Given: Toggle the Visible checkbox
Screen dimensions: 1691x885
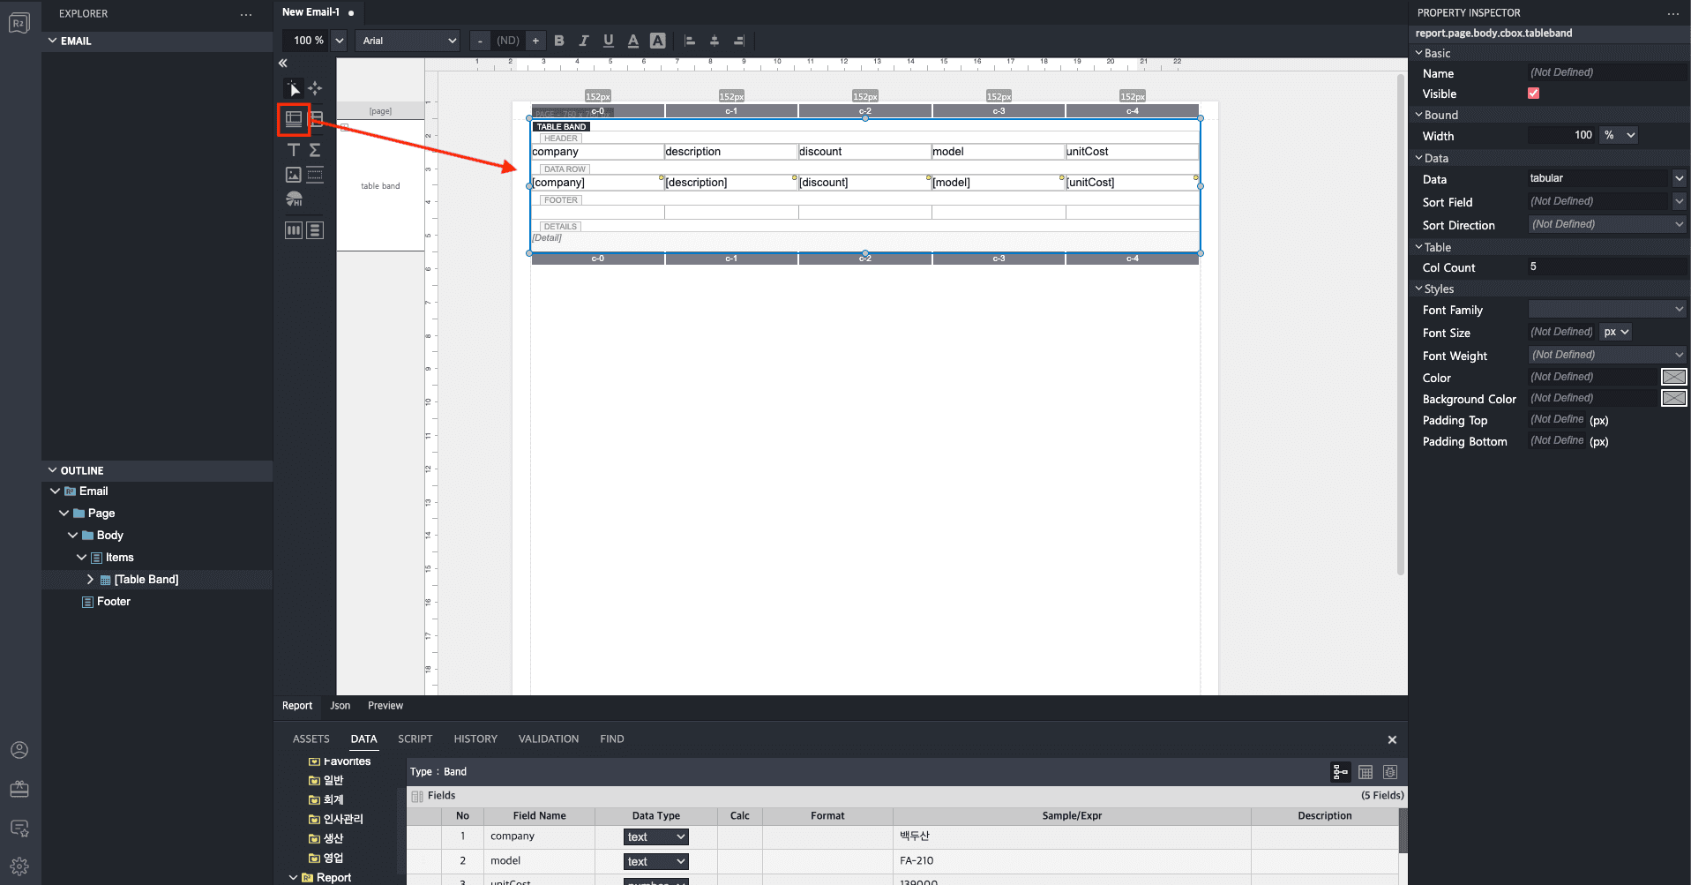Looking at the screenshot, I should (1533, 94).
